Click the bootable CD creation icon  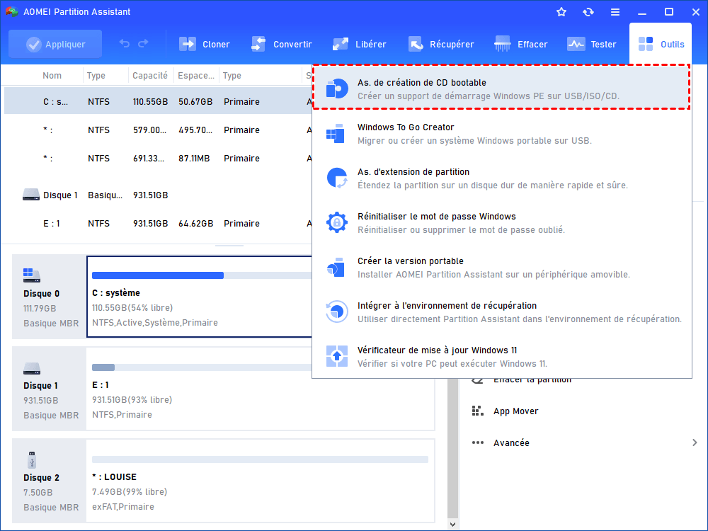(x=337, y=88)
